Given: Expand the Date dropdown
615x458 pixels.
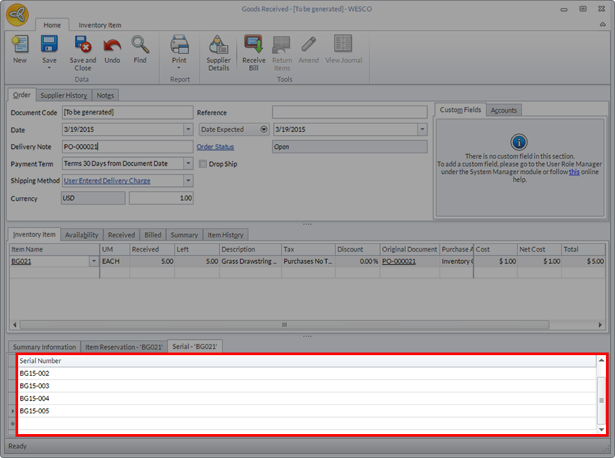Looking at the screenshot, I should 188,129.
